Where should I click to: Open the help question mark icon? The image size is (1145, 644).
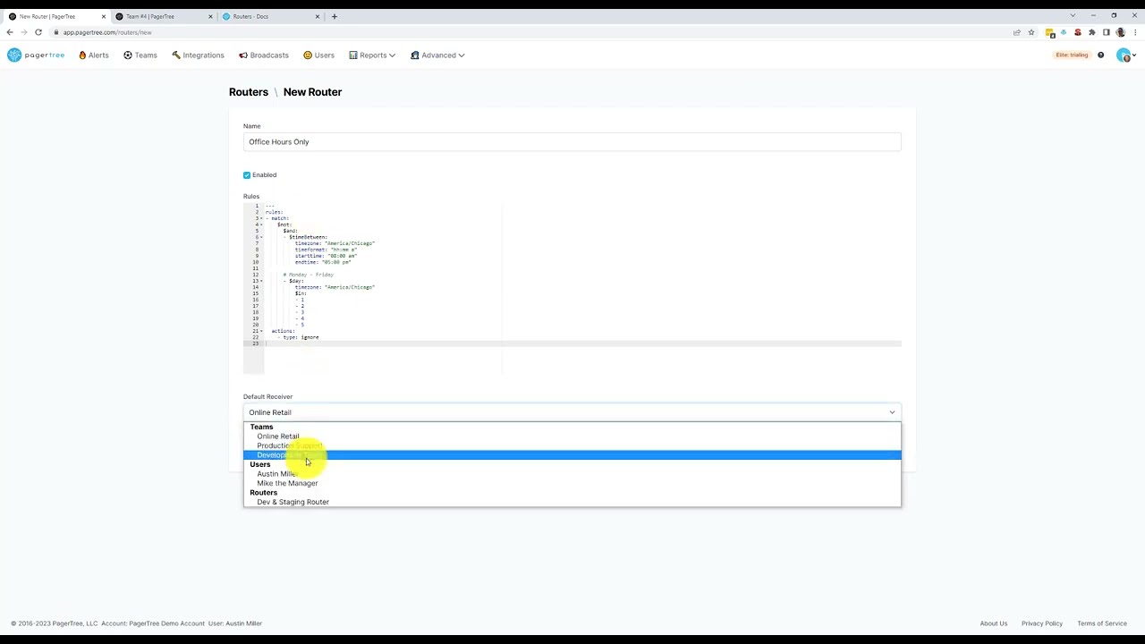pyautogui.click(x=1100, y=55)
